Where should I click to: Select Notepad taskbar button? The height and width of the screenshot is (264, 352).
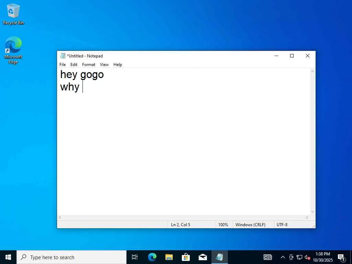pyautogui.click(x=220, y=257)
